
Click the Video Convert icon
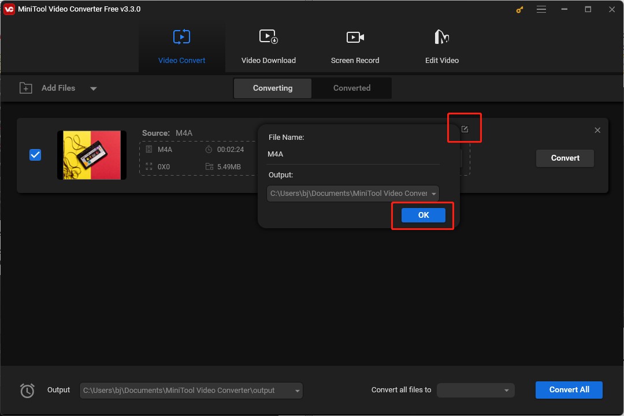pos(181,38)
